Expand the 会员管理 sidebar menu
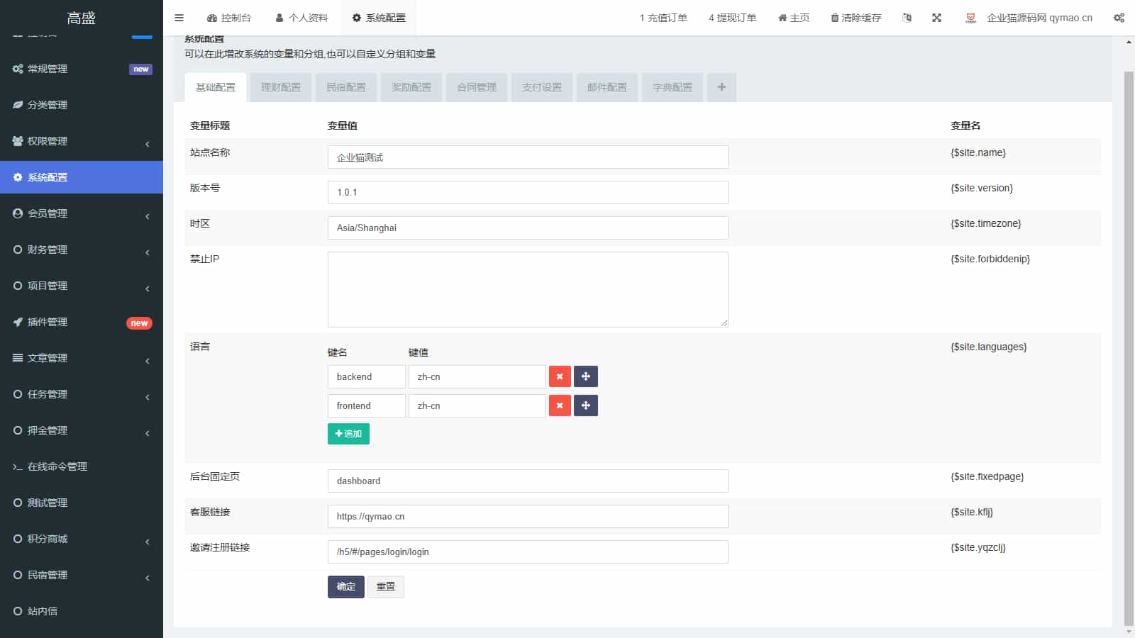The image size is (1135, 638). (82, 213)
